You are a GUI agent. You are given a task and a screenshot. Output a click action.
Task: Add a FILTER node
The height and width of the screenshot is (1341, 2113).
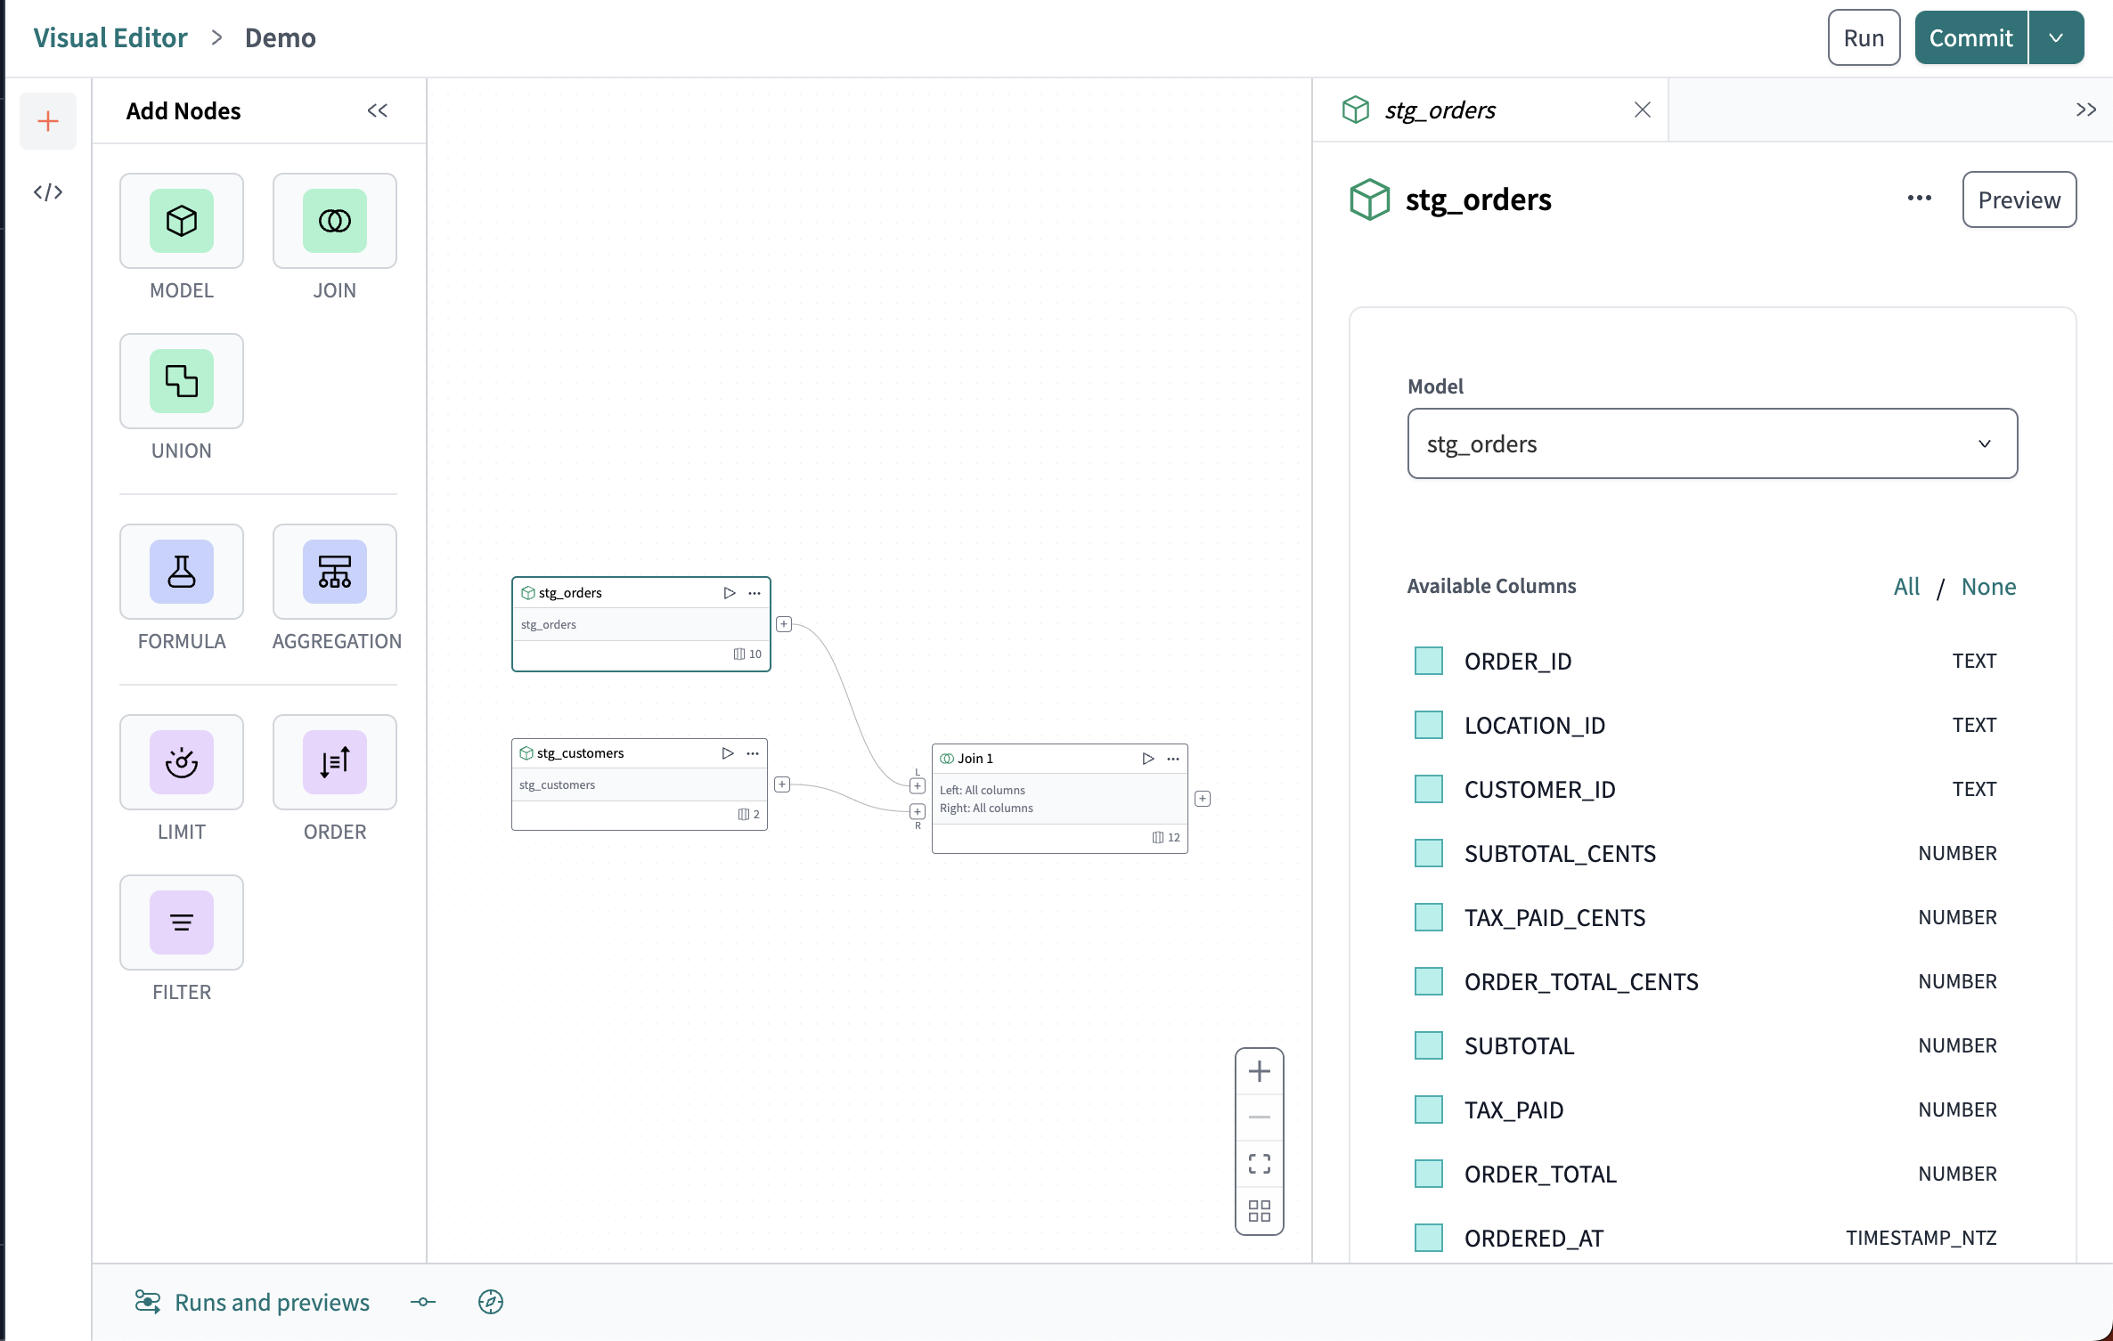[181, 922]
